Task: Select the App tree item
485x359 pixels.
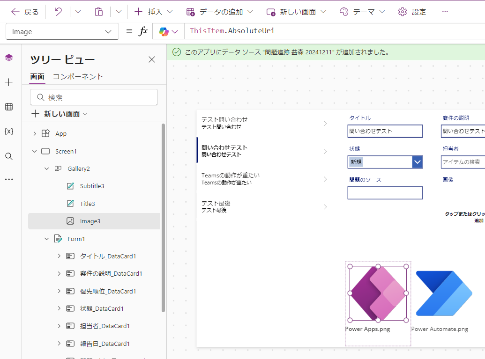Action: pyautogui.click(x=61, y=134)
